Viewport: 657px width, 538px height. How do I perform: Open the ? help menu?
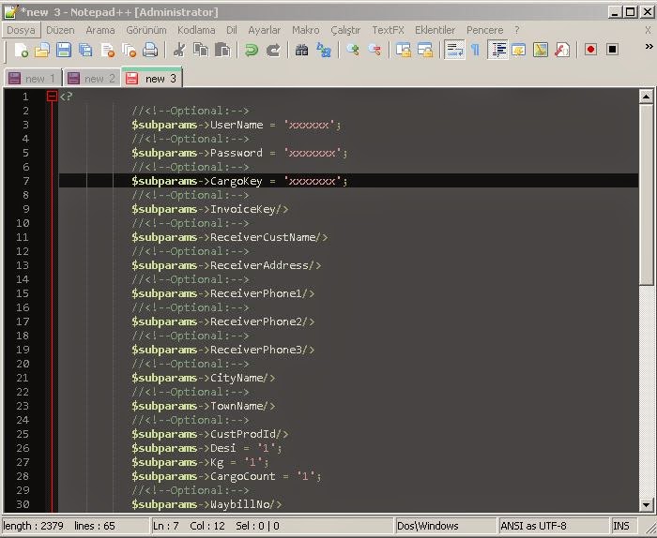(517, 30)
